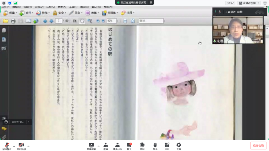Click the 说点什么 chat input
Image resolution: width=269 pixels, height=151 pixels.
point(18,122)
